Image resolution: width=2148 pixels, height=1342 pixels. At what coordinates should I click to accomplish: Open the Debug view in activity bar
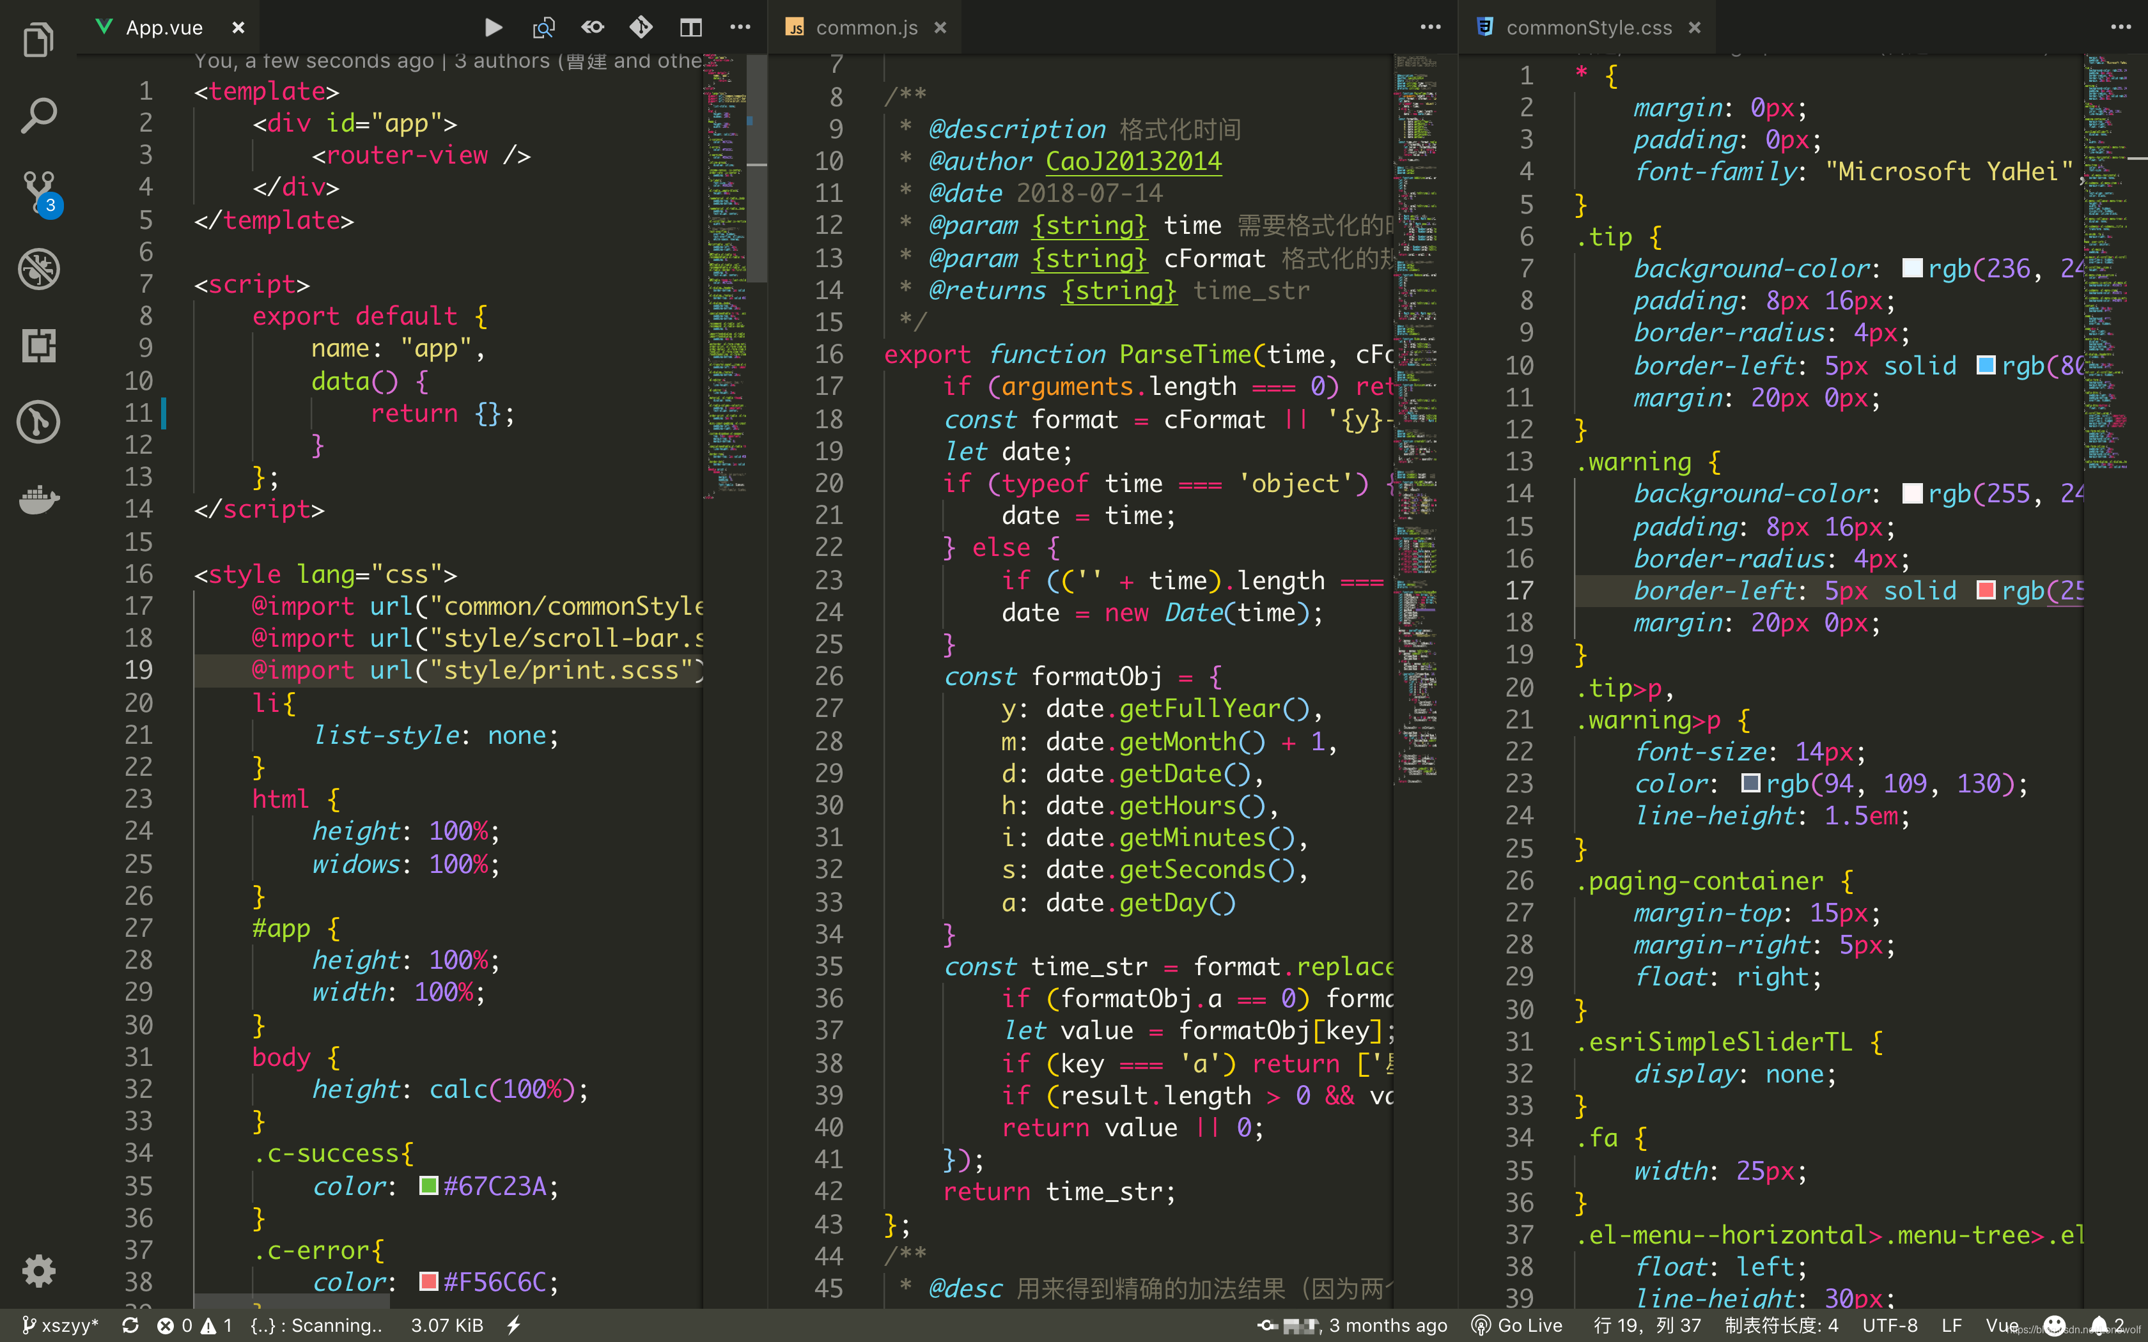coord(38,269)
